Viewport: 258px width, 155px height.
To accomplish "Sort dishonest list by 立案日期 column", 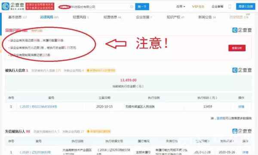I will click(x=202, y=141).
